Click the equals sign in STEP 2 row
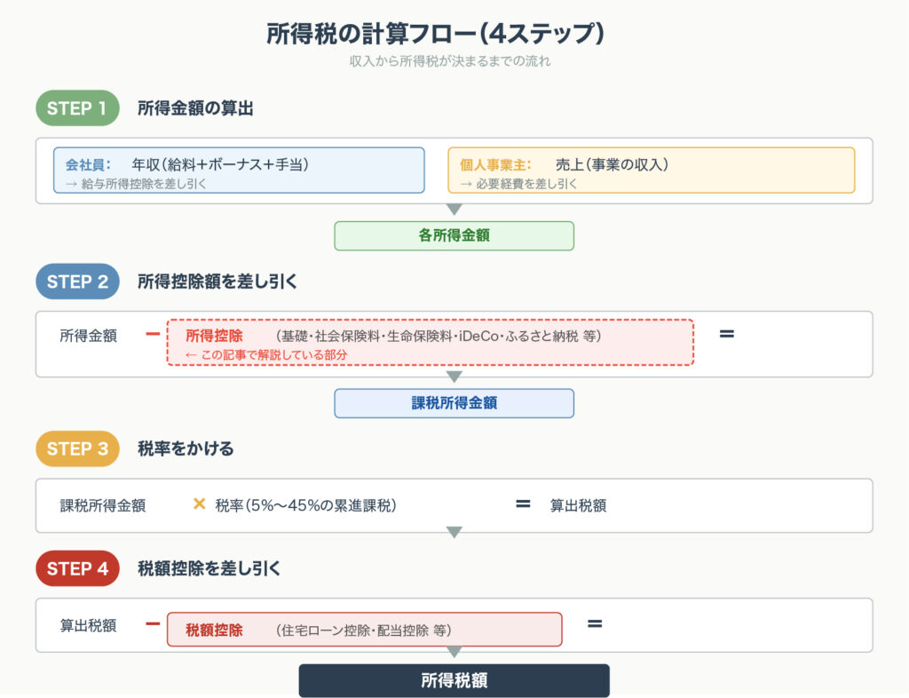909x698 pixels. coord(726,334)
